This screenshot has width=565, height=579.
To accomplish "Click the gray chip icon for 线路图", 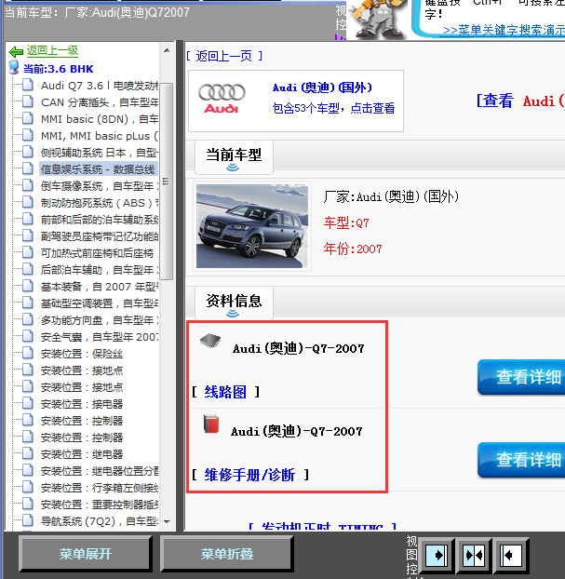I will click(210, 341).
